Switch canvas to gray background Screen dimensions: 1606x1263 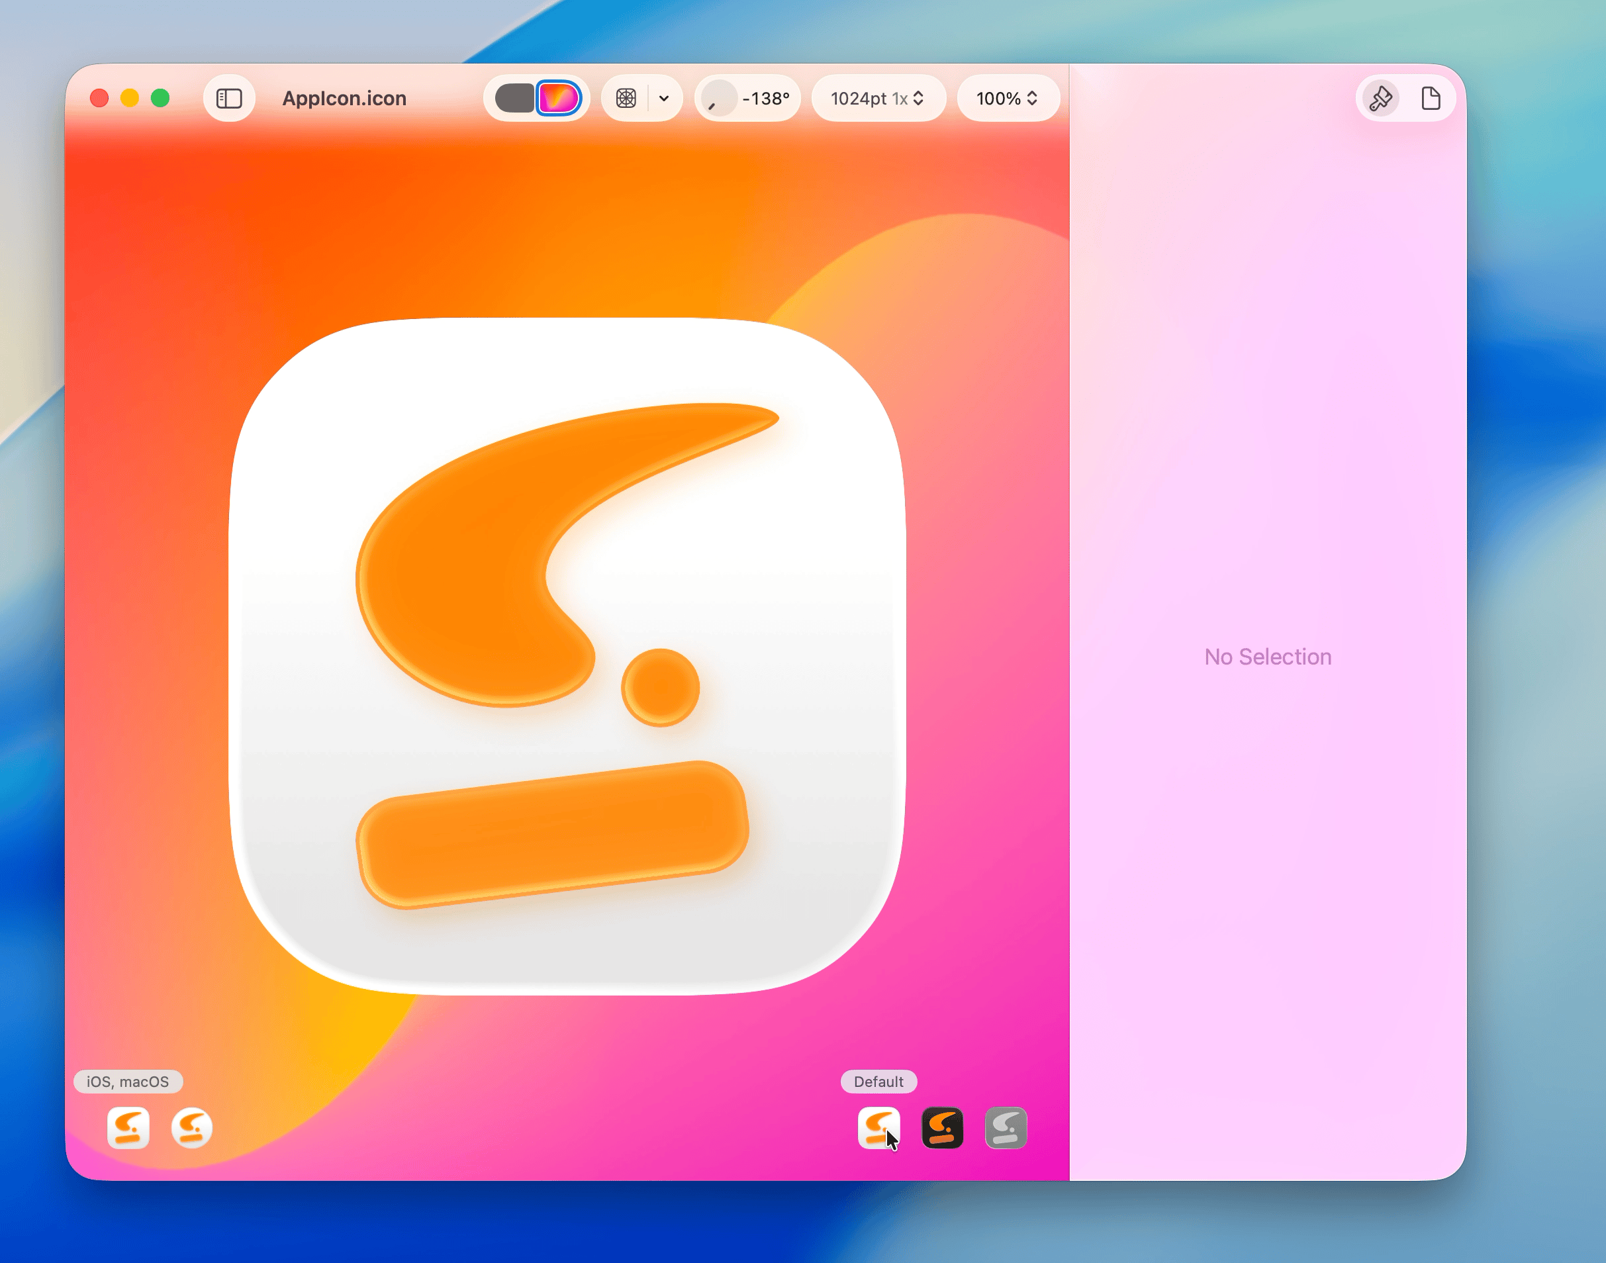click(514, 99)
